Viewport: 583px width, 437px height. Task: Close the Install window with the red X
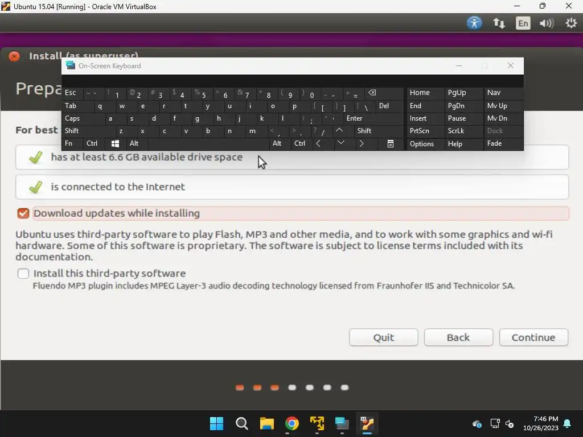(14, 56)
